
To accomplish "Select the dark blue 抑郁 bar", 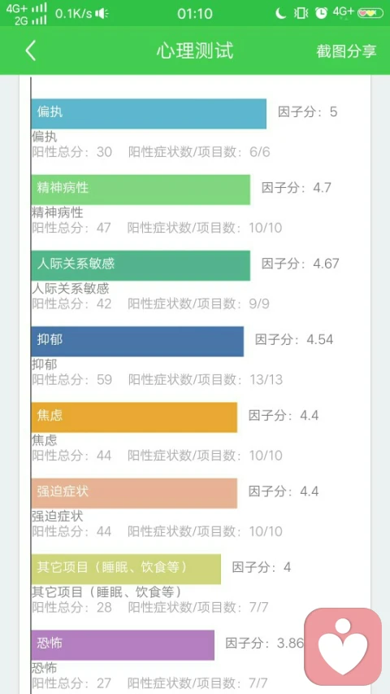I will point(137,341).
